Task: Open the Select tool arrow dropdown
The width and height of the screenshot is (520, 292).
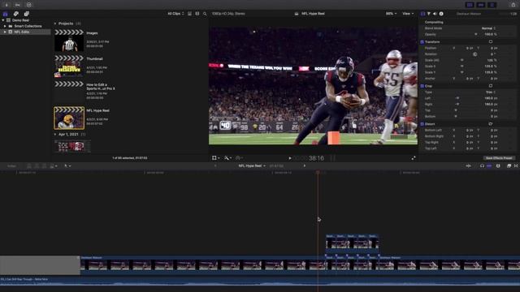Action: pyautogui.click(x=67, y=165)
